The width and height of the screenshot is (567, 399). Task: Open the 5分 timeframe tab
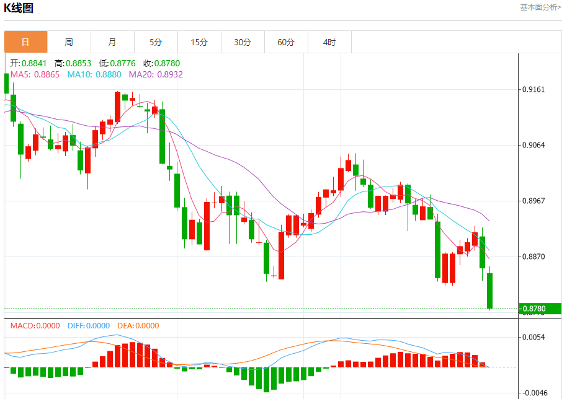(156, 42)
